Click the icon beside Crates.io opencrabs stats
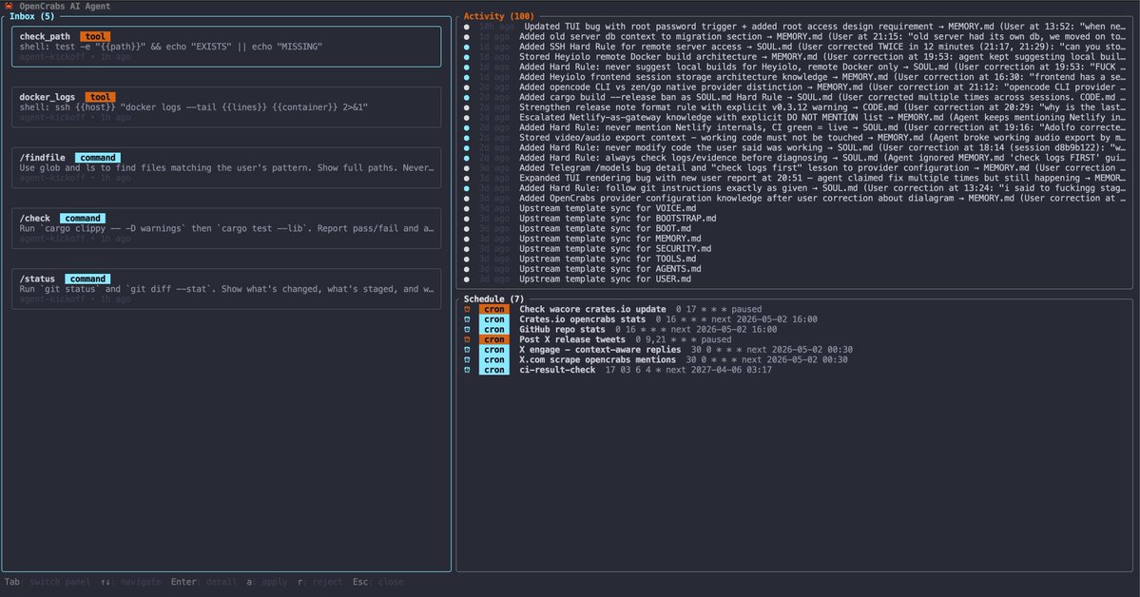Viewport: 1140px width, 597px height. point(467,319)
